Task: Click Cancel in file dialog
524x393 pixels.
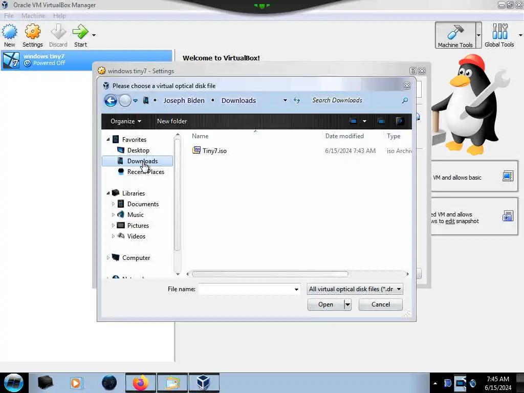Action: [380, 304]
